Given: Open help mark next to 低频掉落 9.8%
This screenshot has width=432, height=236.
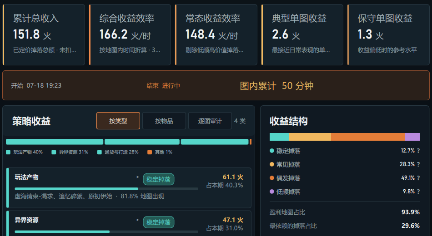Looking at the screenshot, I should pos(418,192).
